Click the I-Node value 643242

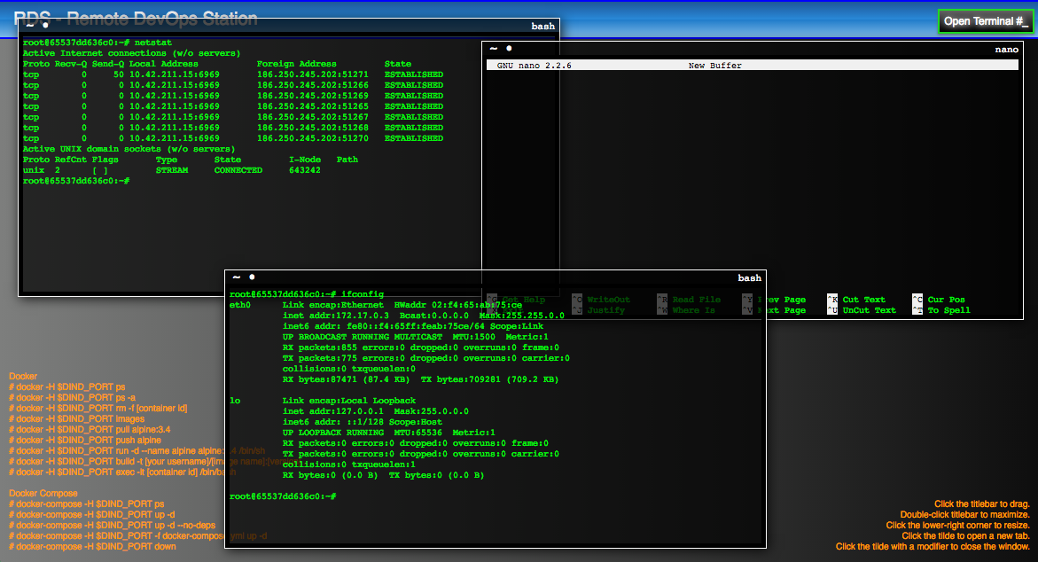305,170
